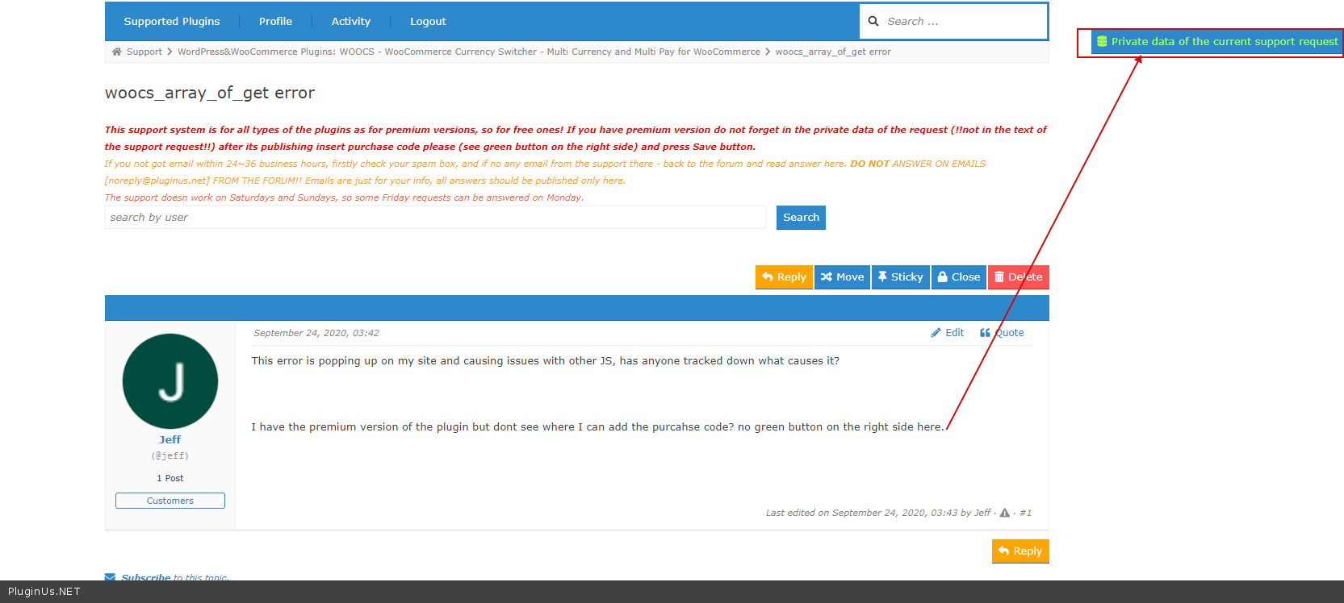This screenshot has width=1344, height=603.
Task: Quote Jeff's post
Action: [1002, 333]
